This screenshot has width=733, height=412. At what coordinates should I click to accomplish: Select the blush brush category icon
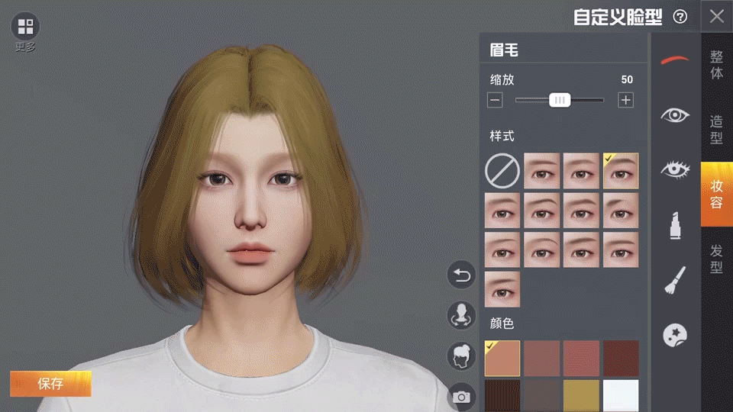click(675, 280)
